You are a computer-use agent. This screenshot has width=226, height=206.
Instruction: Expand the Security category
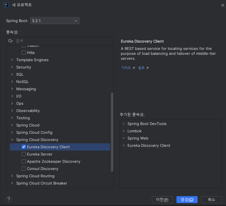[x=12, y=67]
